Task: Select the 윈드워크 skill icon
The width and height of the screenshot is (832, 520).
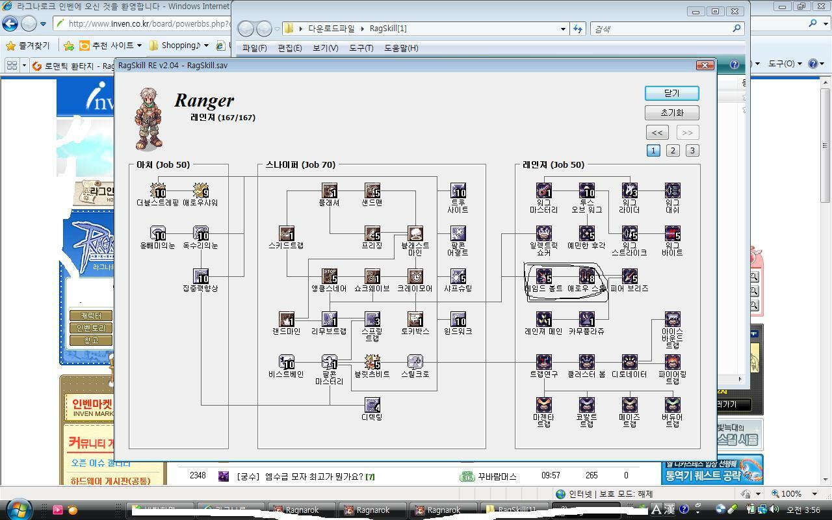Action: pos(458,318)
